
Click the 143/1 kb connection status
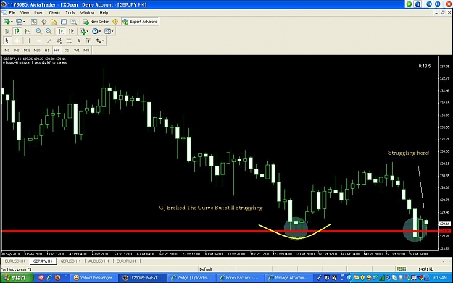[425, 269]
